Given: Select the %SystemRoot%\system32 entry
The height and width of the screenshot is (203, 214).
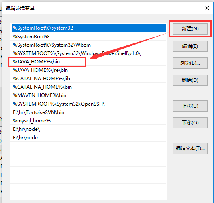Looking at the screenshot, I should coord(89,28).
